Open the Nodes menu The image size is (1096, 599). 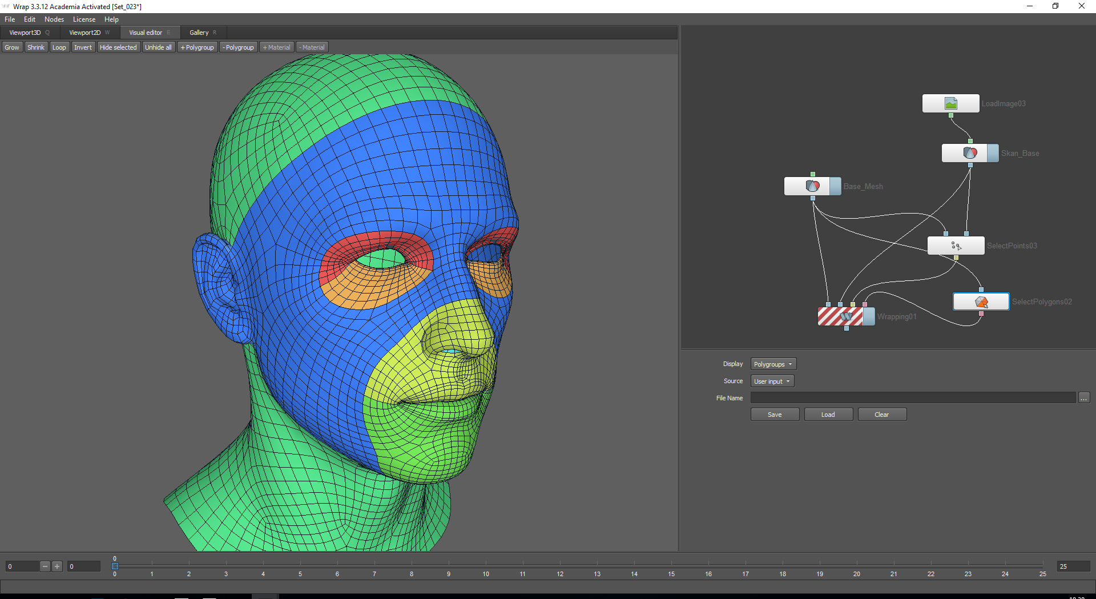(x=54, y=19)
